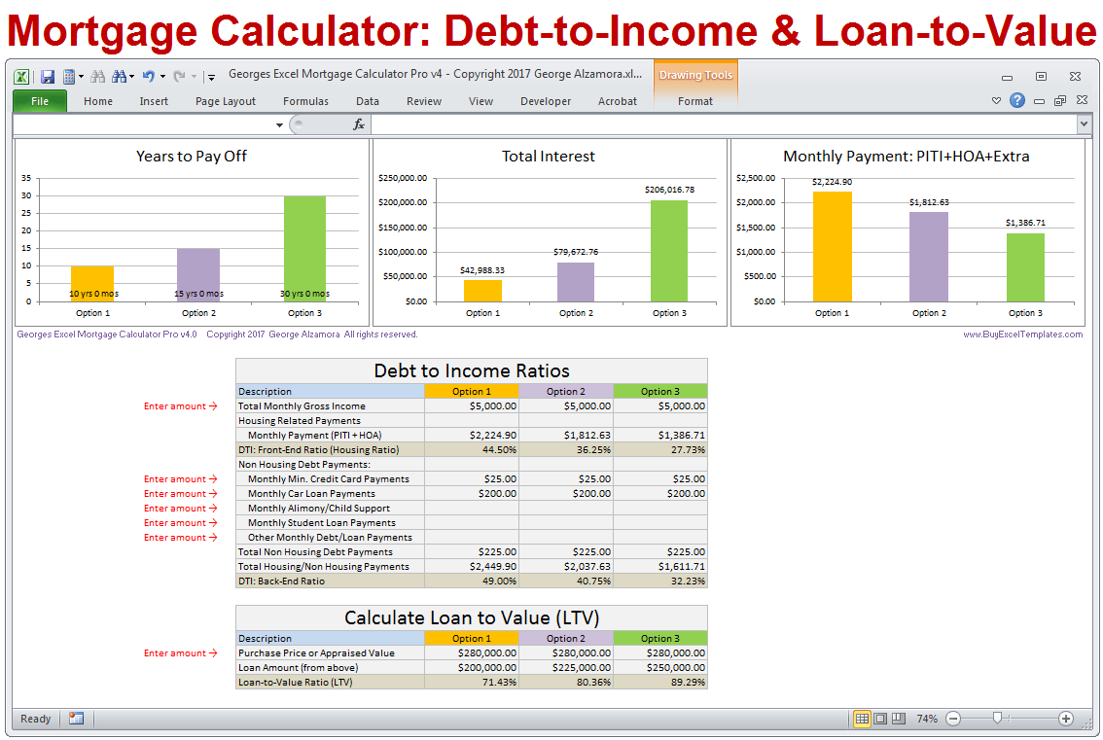Open the Customize Quick Access Toolbar dropdown
The image size is (1103, 740).
211,76
